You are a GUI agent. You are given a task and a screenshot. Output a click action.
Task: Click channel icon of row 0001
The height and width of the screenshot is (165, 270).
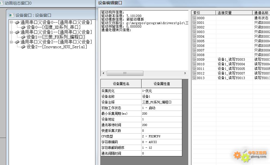194,22
